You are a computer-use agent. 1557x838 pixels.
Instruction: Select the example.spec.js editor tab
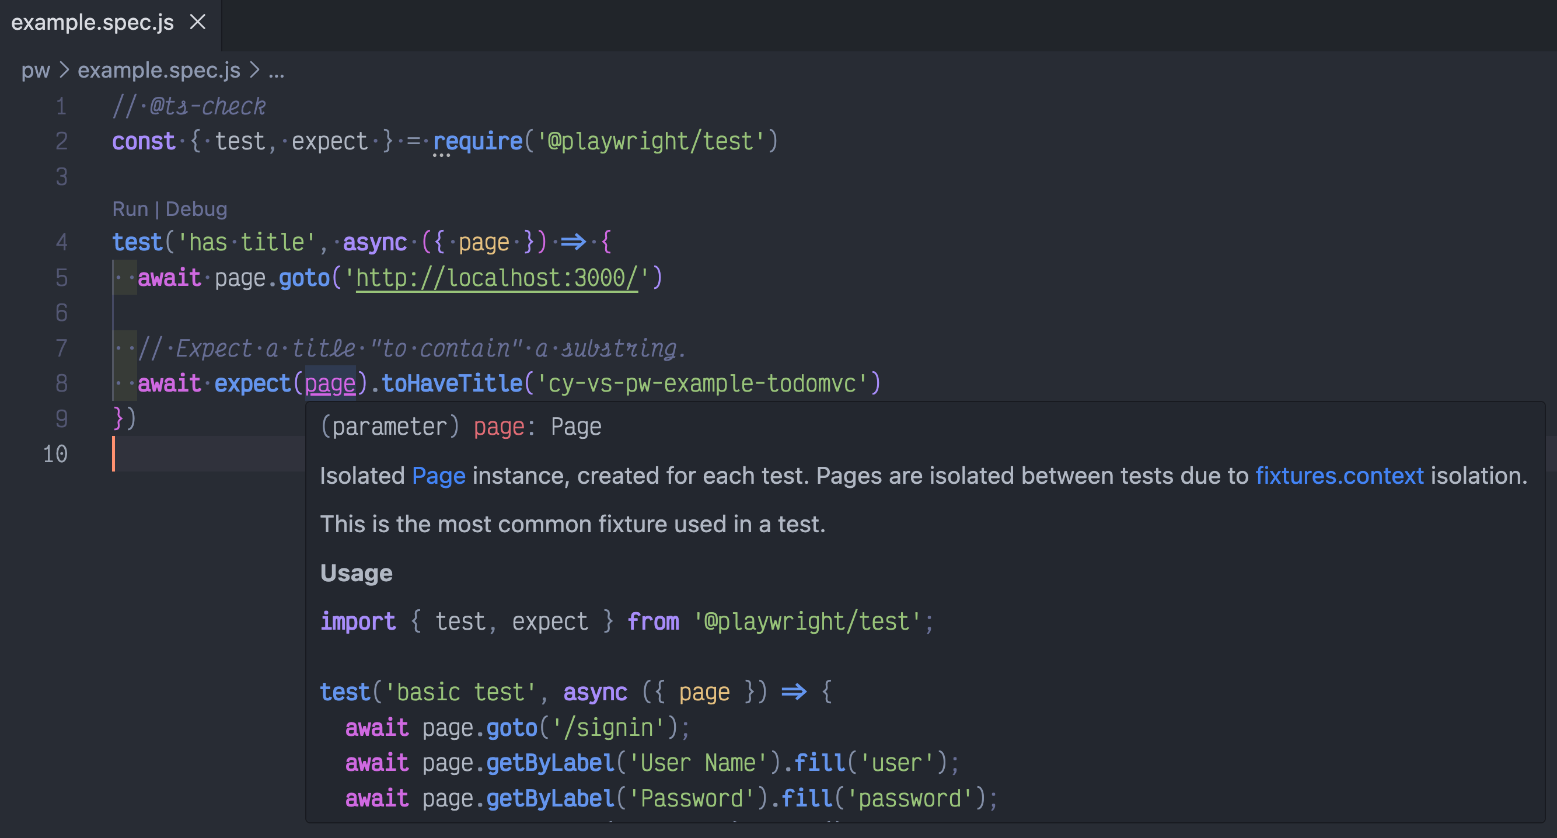[x=92, y=22]
